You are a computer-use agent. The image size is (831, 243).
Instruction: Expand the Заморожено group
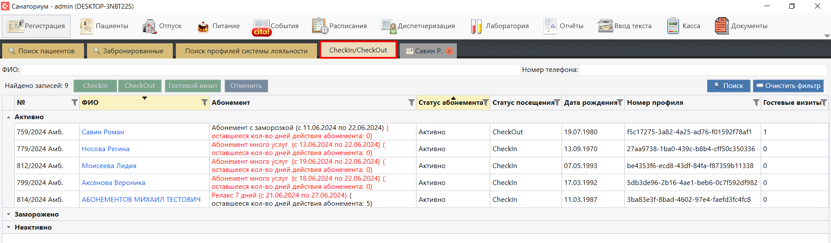9,214
